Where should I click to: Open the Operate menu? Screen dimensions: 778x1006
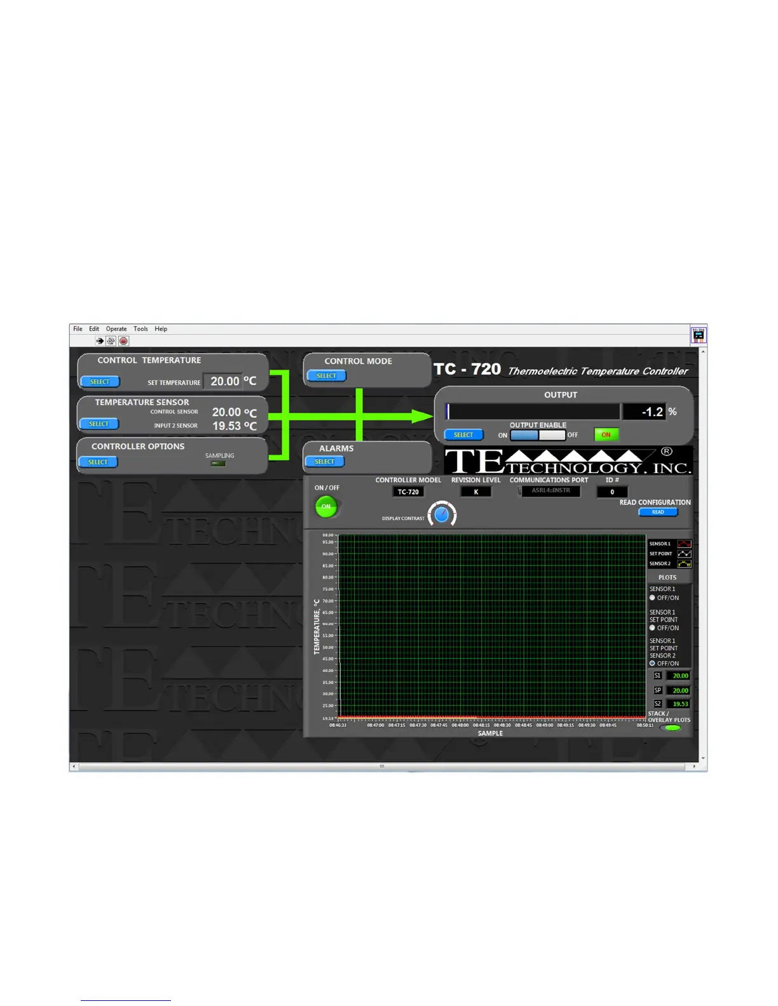point(116,329)
